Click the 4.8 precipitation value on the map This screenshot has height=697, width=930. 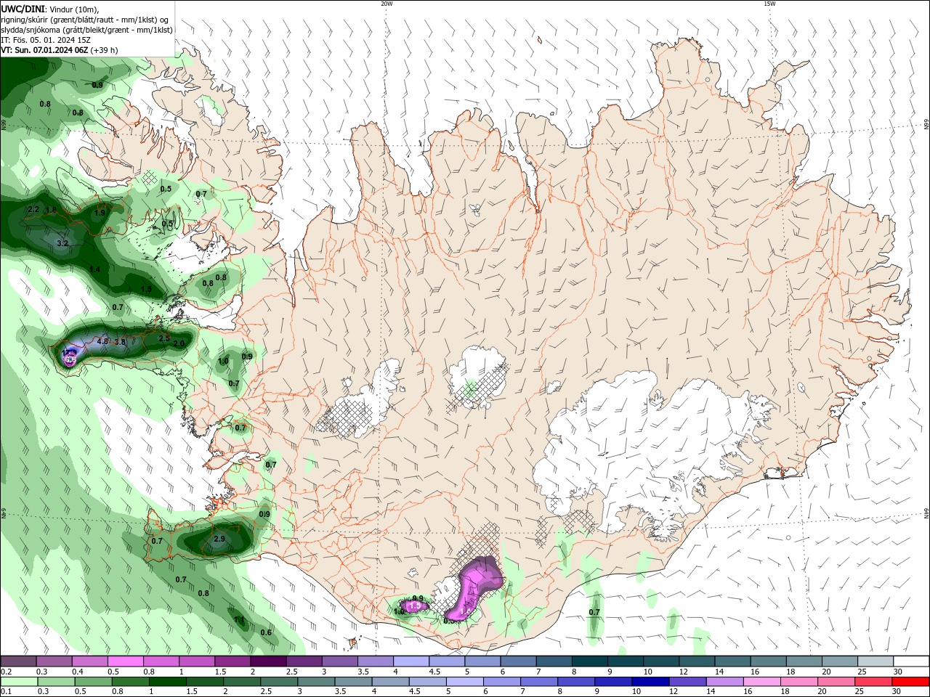pyautogui.click(x=102, y=341)
